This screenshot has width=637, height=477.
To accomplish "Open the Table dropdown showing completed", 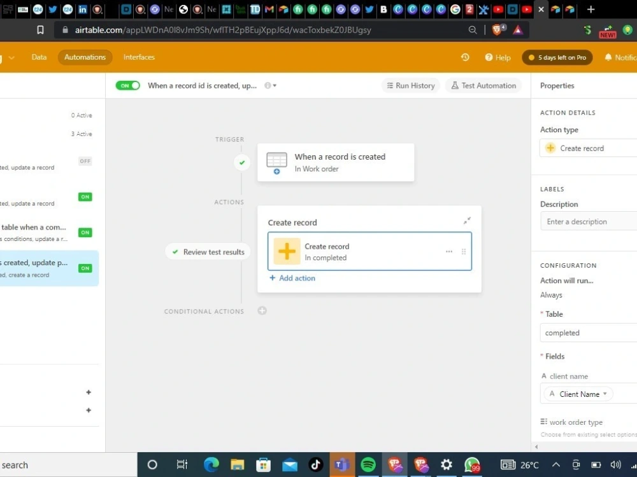I will click(x=589, y=333).
